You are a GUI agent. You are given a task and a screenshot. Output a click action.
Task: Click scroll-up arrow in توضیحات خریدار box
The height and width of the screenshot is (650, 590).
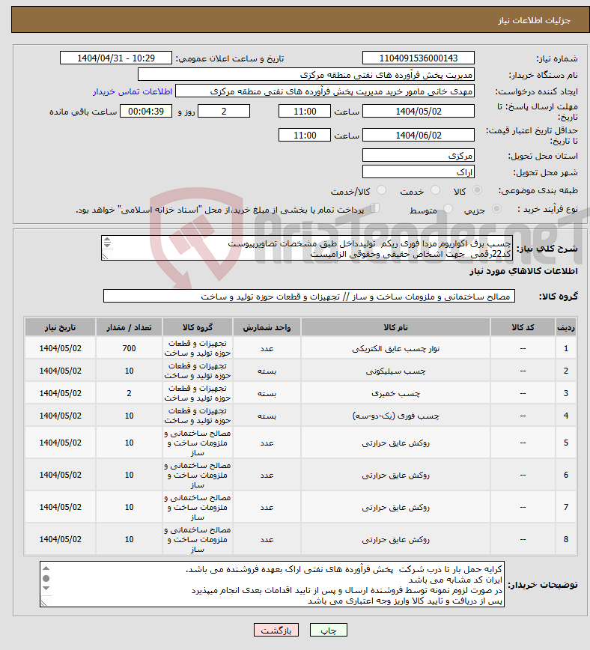click(46, 568)
